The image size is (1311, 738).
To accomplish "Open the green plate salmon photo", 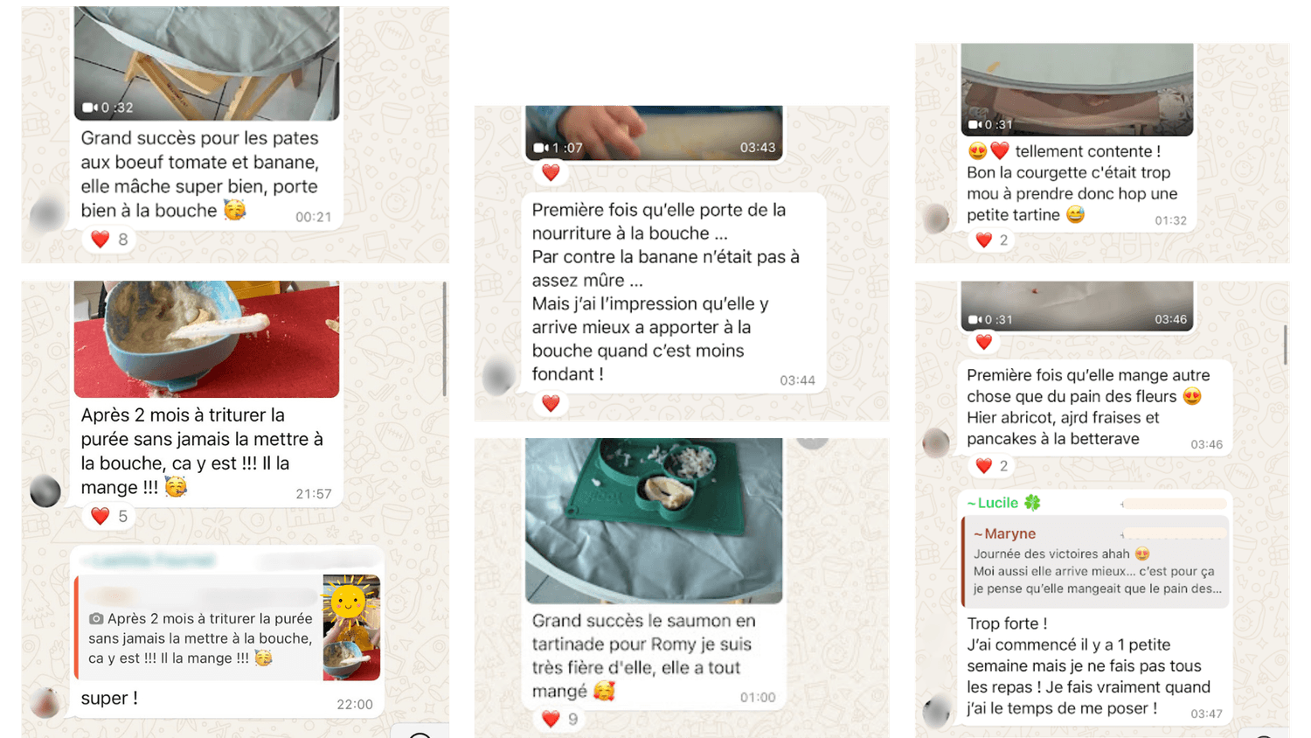I will tap(654, 520).
